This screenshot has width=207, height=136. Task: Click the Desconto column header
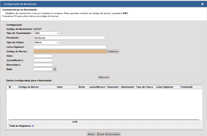pyautogui.click(x=113, y=87)
